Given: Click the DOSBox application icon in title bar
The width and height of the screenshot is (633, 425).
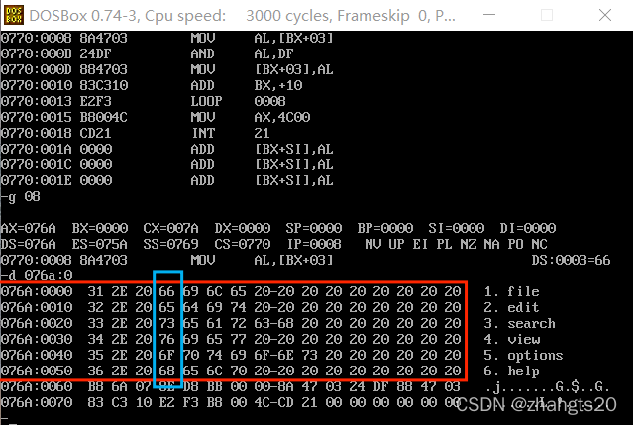Looking at the screenshot, I should click(13, 15).
